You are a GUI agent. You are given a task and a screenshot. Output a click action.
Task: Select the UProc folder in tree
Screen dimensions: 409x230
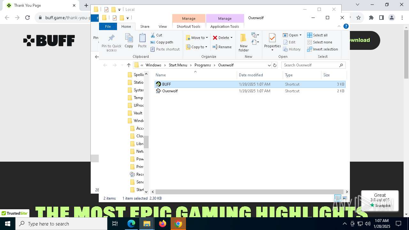click(x=135, y=105)
